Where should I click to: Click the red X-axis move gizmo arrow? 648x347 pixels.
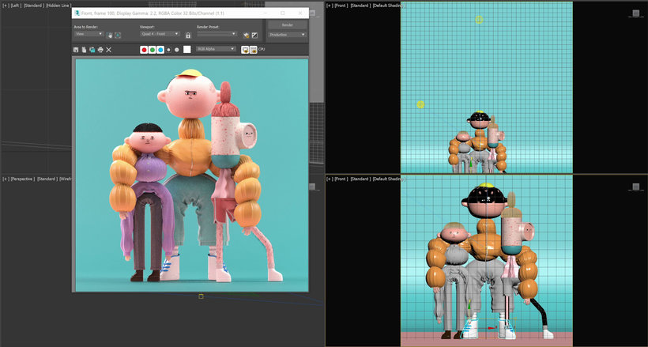pos(492,328)
